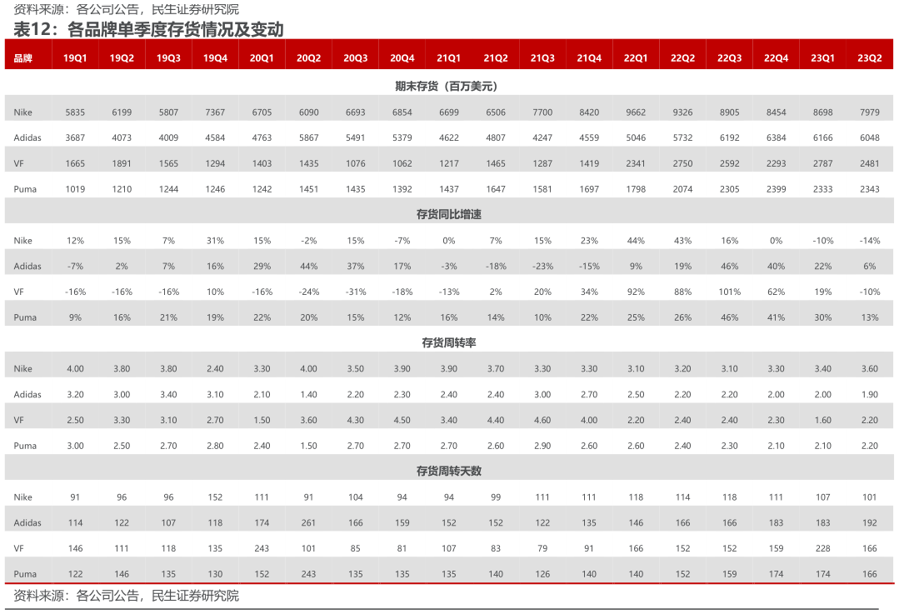Click the '期末存货（百万美元）' section heading
The width and height of the screenshot is (899, 614).
tap(448, 86)
